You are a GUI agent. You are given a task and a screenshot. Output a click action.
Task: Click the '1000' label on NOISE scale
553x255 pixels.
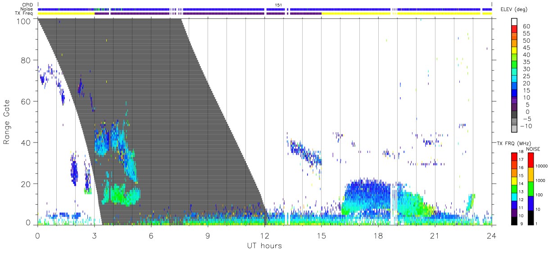pyautogui.click(x=540, y=180)
